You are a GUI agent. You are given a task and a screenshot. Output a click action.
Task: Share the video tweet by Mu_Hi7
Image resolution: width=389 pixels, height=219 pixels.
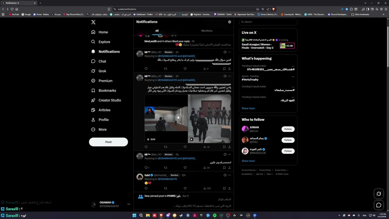(229, 147)
